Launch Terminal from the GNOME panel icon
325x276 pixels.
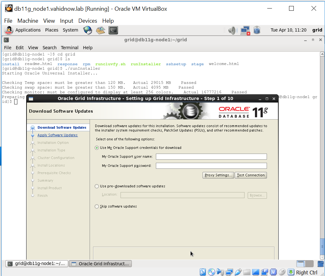[x=113, y=30]
